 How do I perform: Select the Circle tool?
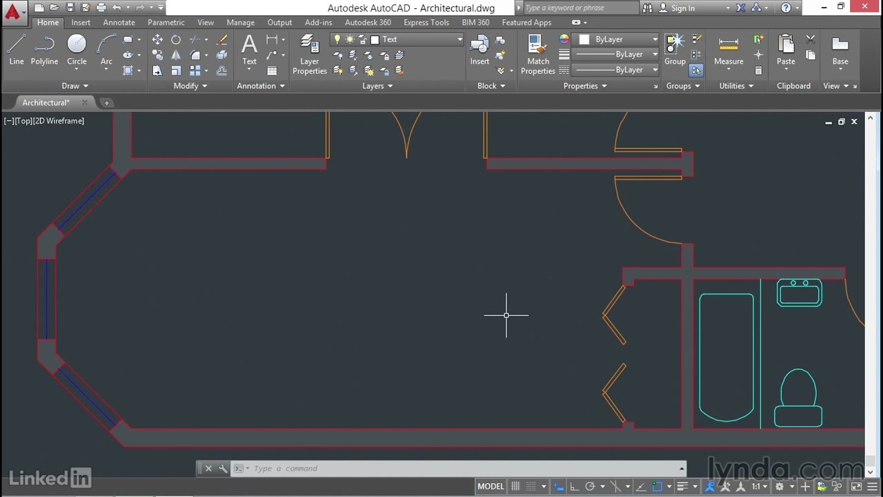tap(77, 50)
